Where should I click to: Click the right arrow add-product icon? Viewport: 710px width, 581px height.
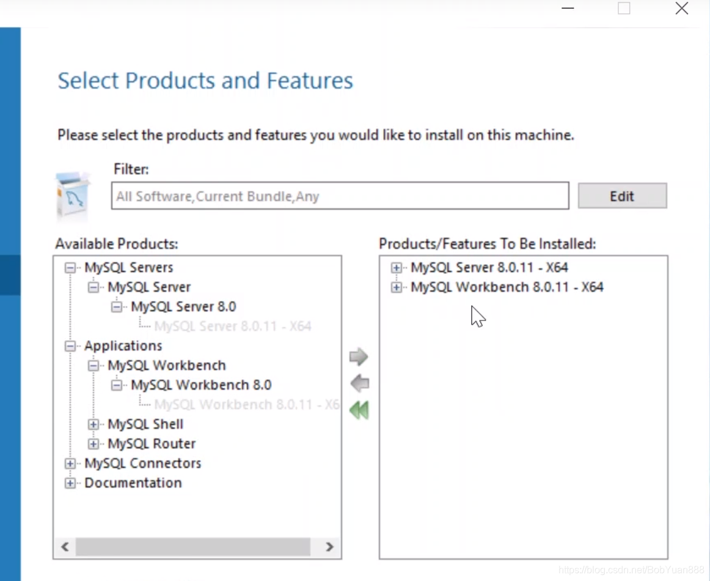(359, 357)
